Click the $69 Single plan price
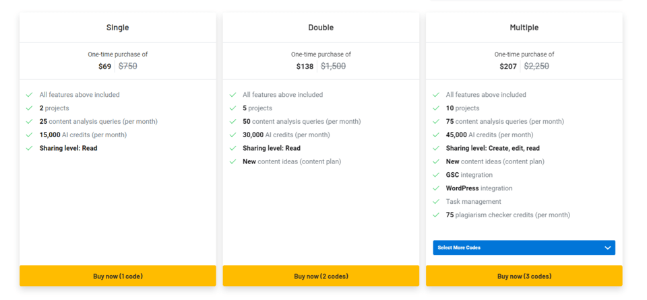The width and height of the screenshot is (647, 300). pos(104,67)
